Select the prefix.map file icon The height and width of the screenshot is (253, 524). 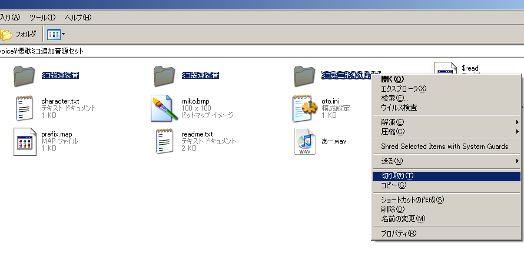pyautogui.click(x=25, y=142)
